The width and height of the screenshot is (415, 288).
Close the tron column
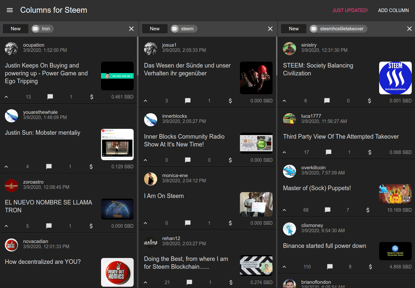coord(131,29)
